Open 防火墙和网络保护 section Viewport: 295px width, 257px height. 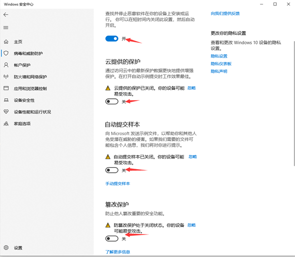click(30, 77)
